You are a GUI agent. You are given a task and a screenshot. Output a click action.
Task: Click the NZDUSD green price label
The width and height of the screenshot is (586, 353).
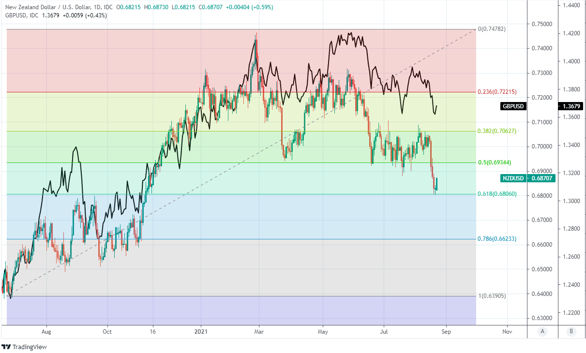pyautogui.click(x=513, y=178)
